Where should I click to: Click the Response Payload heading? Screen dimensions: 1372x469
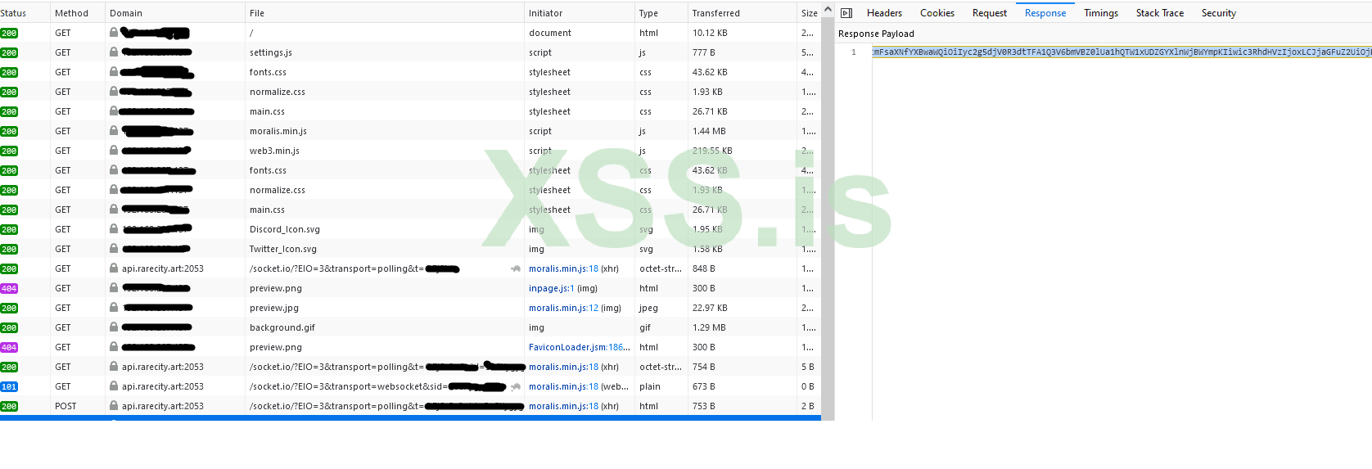tap(876, 34)
